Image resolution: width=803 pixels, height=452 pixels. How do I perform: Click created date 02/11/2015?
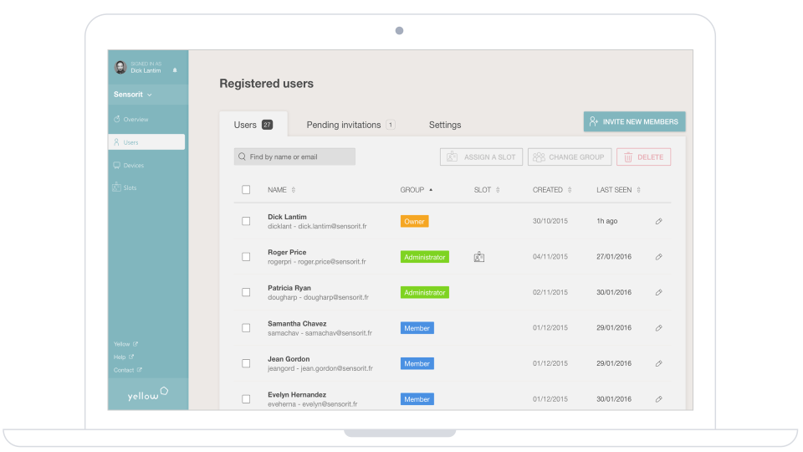click(550, 292)
